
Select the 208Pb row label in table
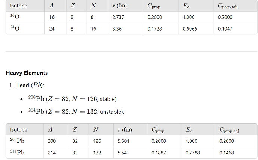(17, 141)
